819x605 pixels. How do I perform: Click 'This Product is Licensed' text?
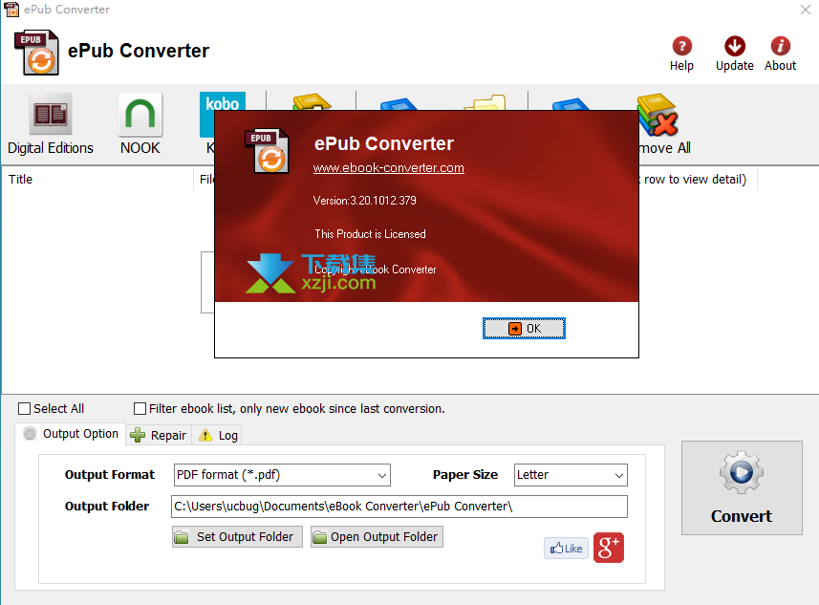(371, 234)
